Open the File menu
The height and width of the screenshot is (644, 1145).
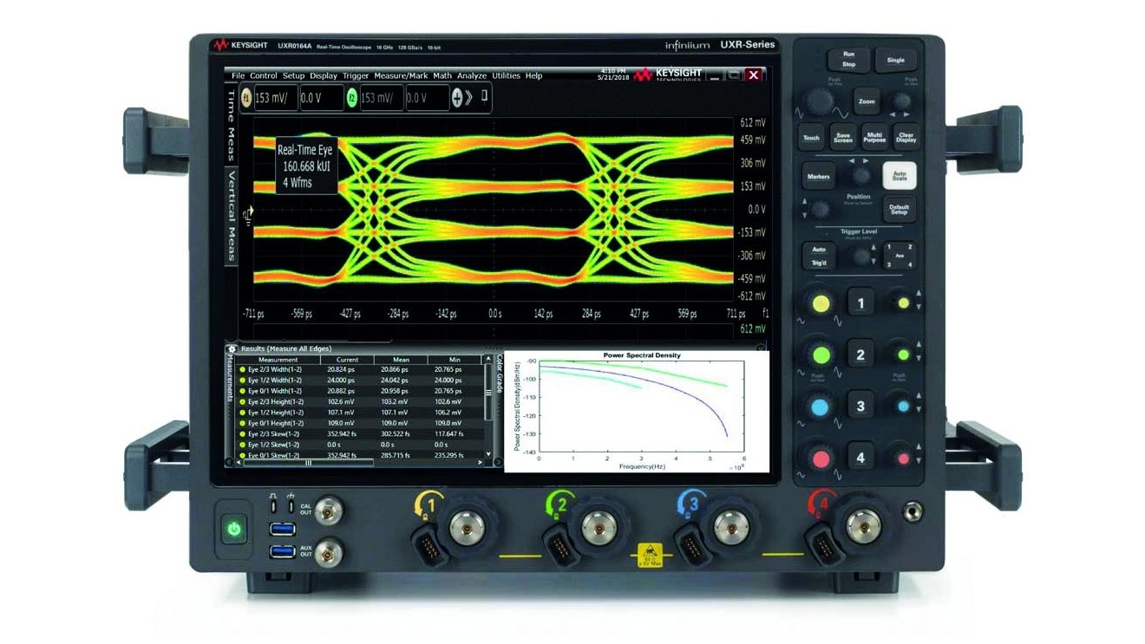[x=238, y=75]
